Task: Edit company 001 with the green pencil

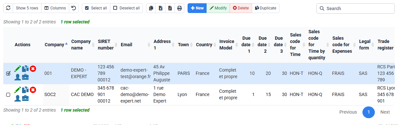Action: tap(18, 69)
